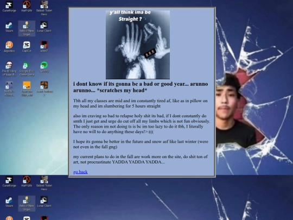Select the upper Fallout New Vegas icon

27,28
